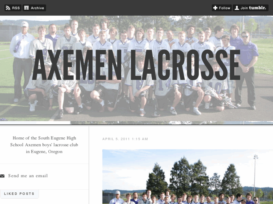Click the Archive grid icon
Screen dimensions: 273x204
(26, 8)
